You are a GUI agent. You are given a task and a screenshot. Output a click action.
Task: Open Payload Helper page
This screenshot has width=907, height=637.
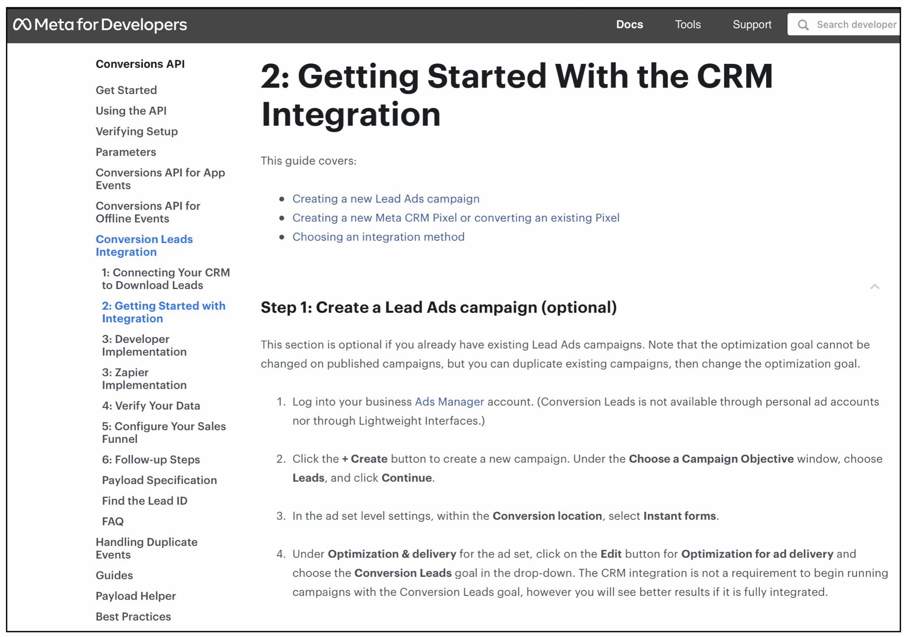136,596
